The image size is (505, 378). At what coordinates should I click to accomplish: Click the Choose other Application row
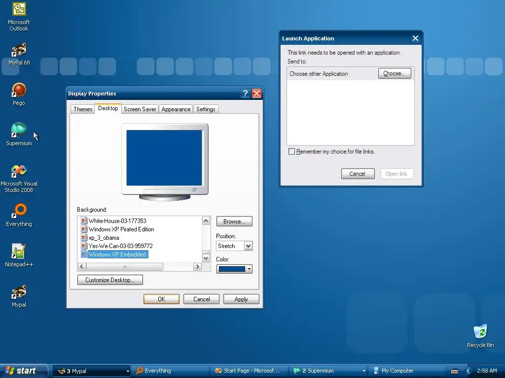point(351,74)
